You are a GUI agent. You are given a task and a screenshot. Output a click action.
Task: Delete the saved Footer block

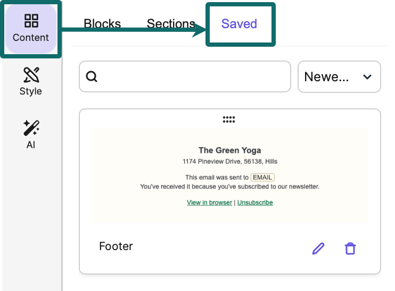350,248
